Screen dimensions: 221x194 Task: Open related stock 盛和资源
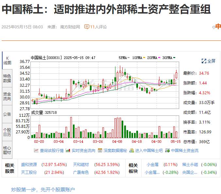[x=29, y=164]
